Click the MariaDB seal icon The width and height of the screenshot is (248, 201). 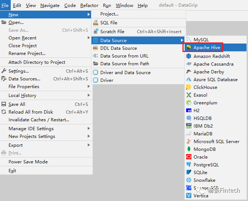(x=188, y=134)
